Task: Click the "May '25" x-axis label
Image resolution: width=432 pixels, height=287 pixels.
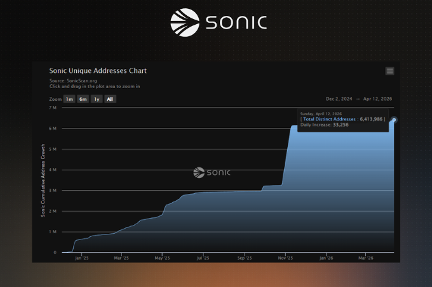Action: click(162, 258)
